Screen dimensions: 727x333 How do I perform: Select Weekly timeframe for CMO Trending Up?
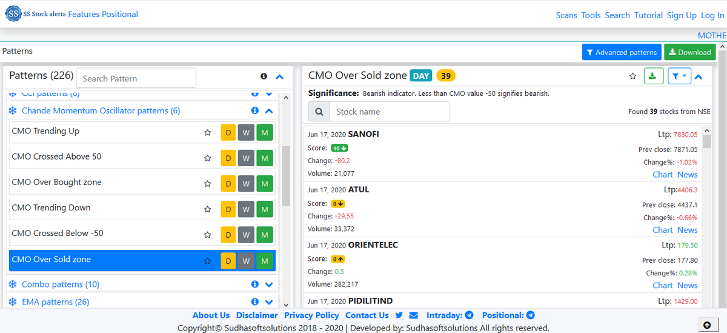point(245,133)
